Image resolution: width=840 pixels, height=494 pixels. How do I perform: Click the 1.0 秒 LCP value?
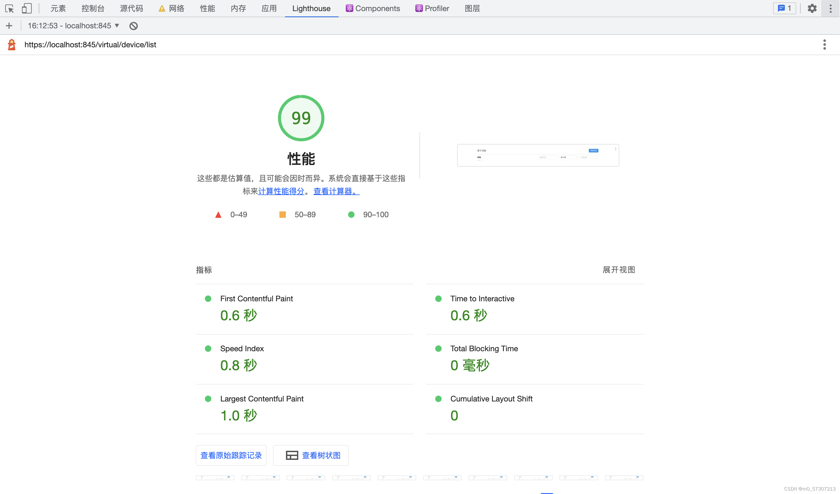tap(238, 415)
